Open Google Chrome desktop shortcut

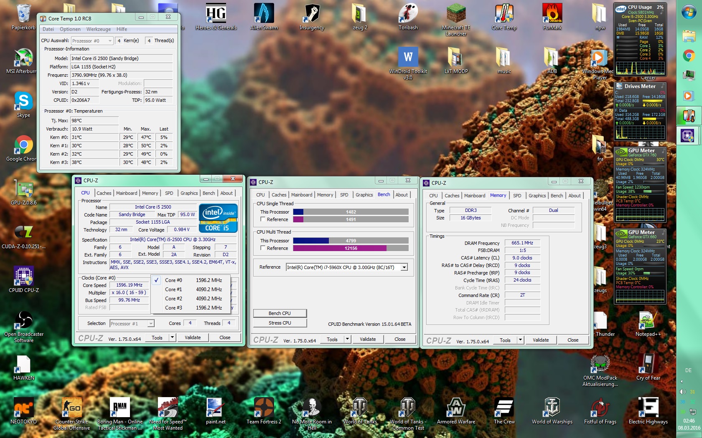pos(23,149)
